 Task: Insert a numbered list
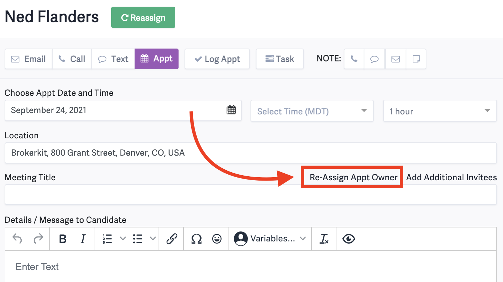point(107,239)
